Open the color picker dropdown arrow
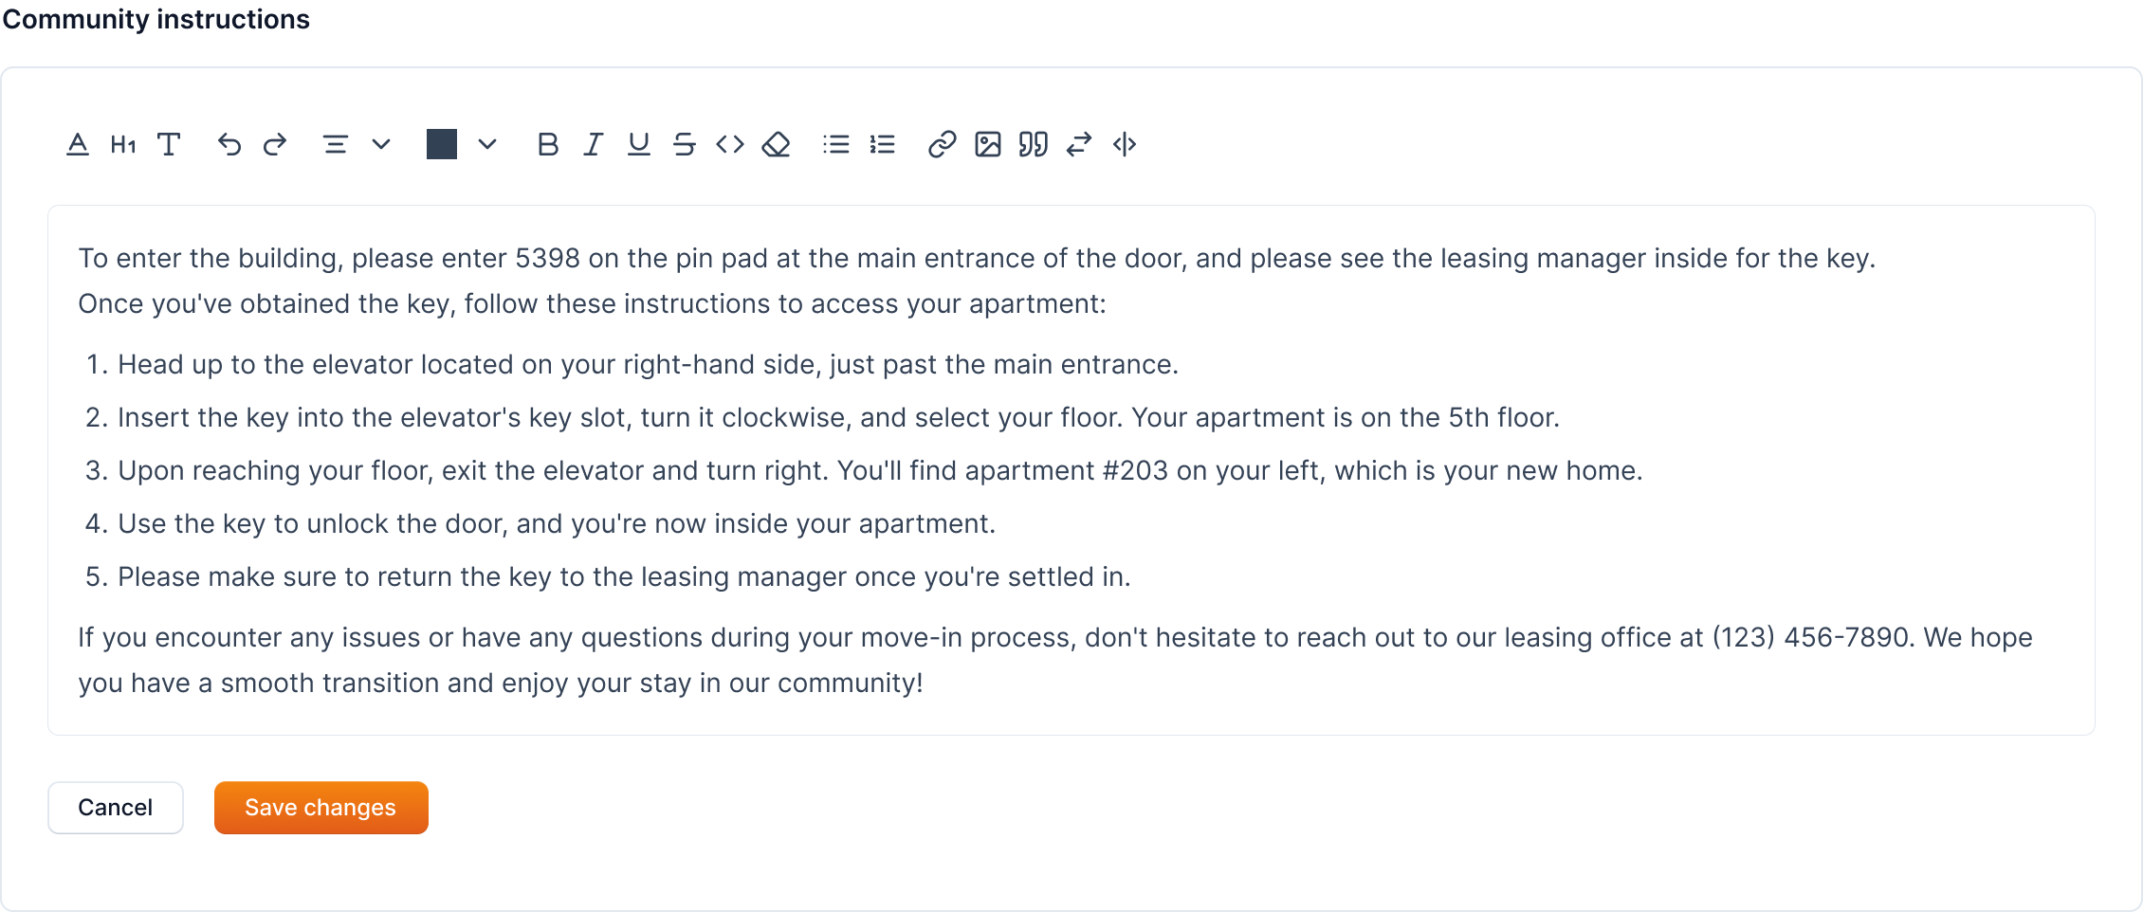This screenshot has height=912, width=2143. (x=487, y=145)
